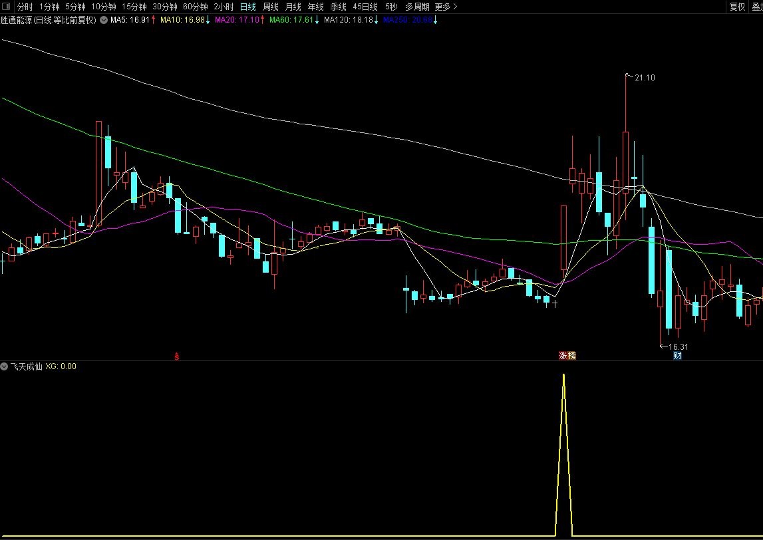Select the MA10: 16.98 indicator value
The height and width of the screenshot is (540, 763).
[185, 20]
